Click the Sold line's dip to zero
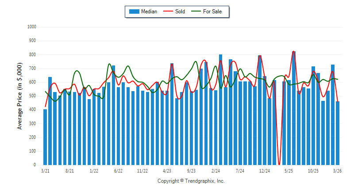The image size is (354, 192). coord(279,164)
